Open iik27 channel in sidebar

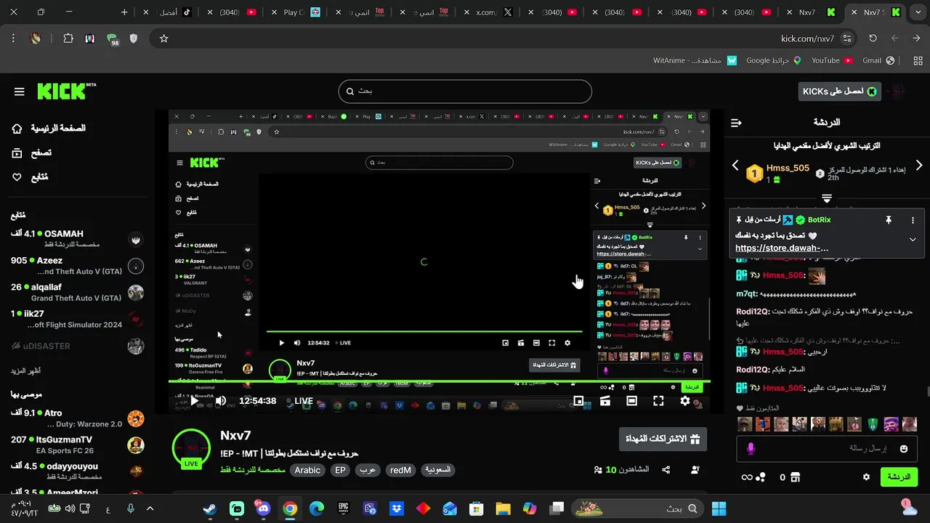click(x=78, y=319)
